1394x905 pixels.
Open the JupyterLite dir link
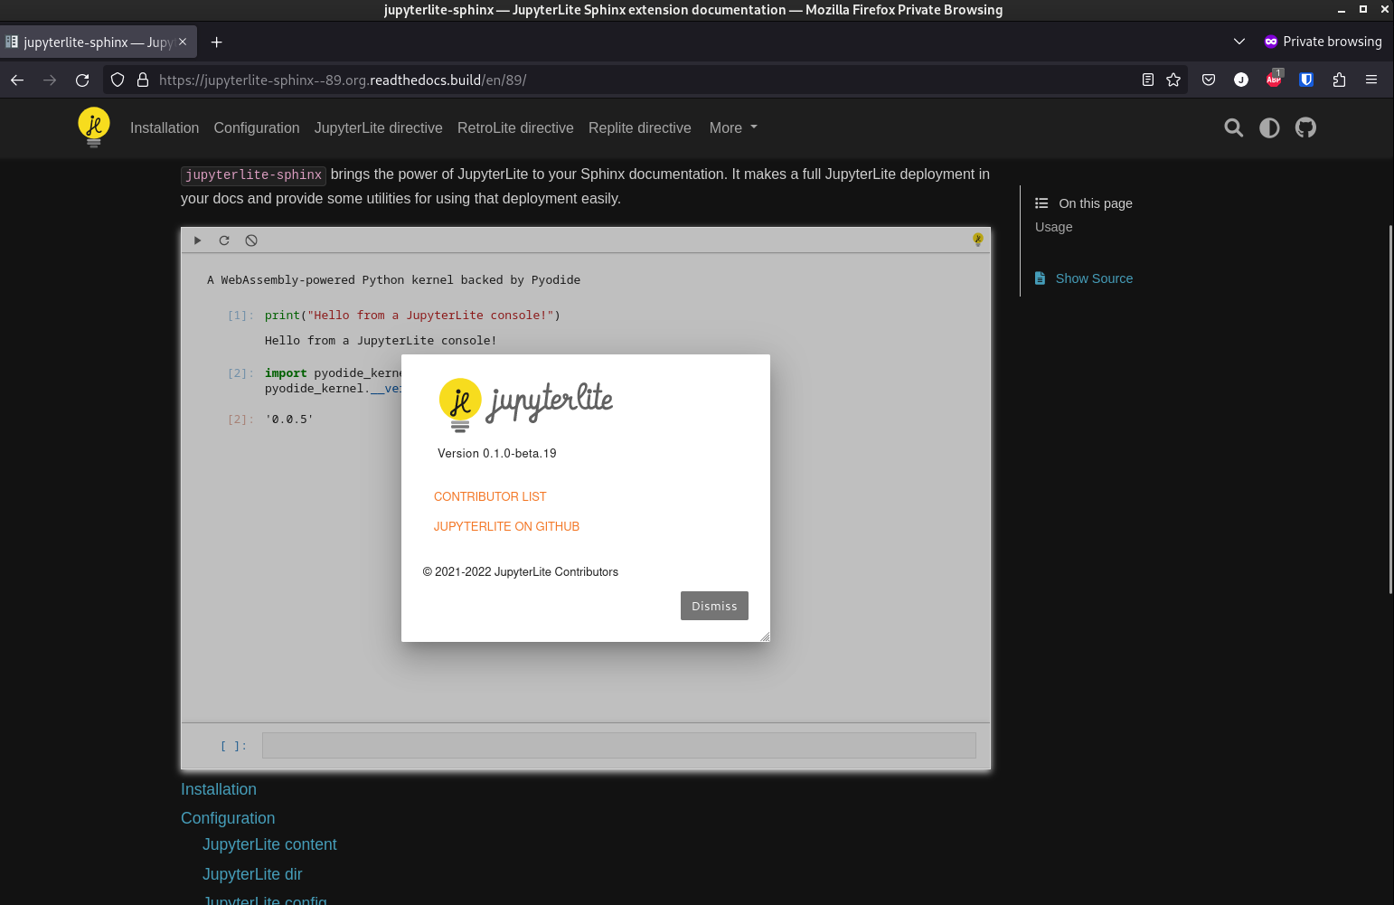(x=252, y=874)
